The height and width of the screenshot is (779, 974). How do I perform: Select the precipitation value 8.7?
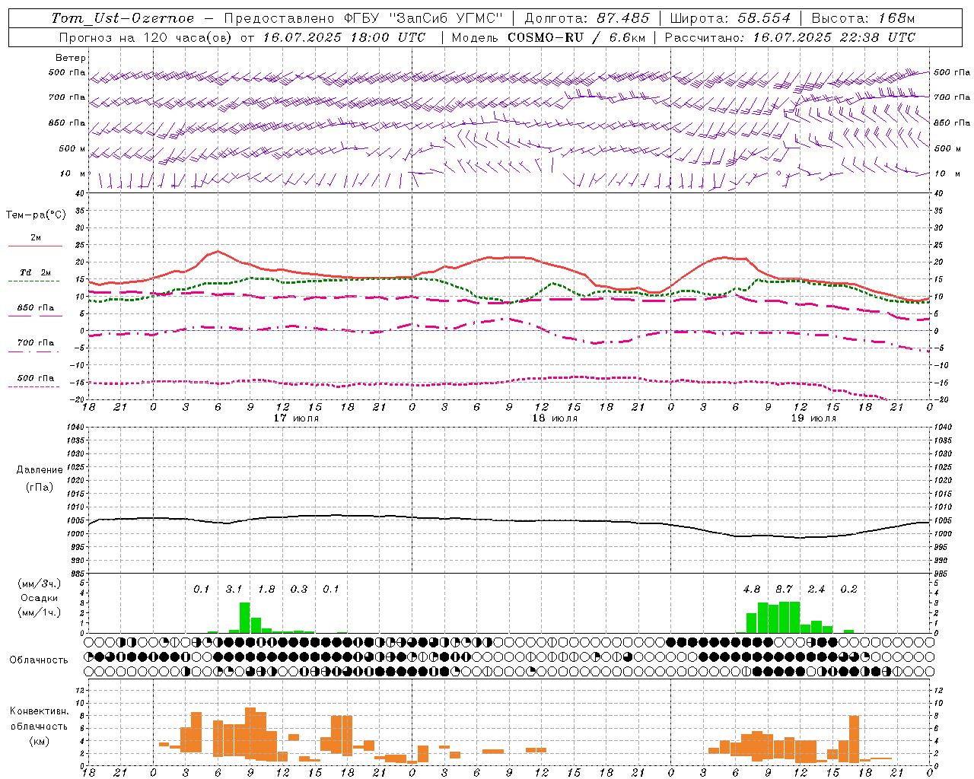(x=784, y=589)
